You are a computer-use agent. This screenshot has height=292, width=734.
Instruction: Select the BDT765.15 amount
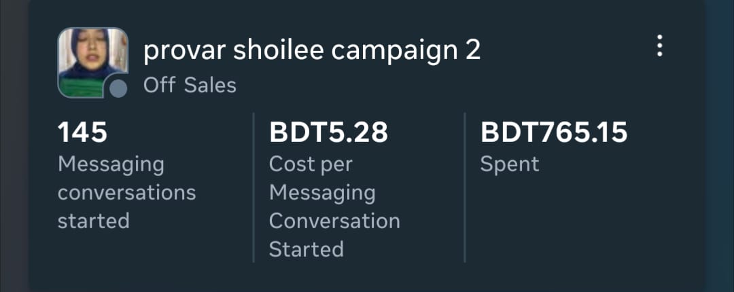click(554, 132)
